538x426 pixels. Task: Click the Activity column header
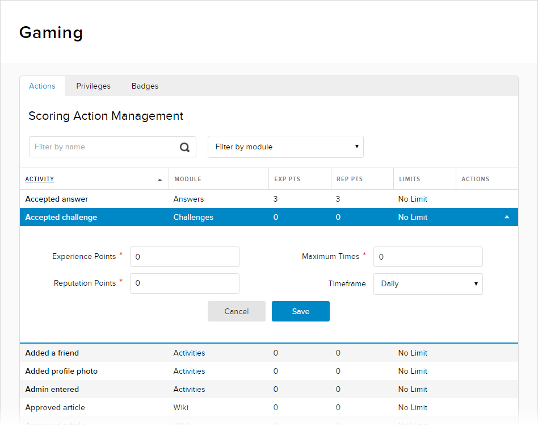click(x=40, y=179)
